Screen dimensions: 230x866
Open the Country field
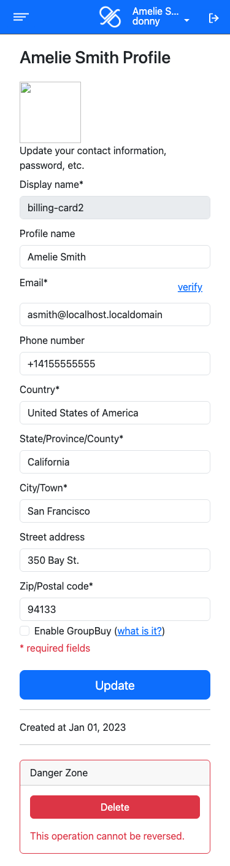(x=115, y=413)
